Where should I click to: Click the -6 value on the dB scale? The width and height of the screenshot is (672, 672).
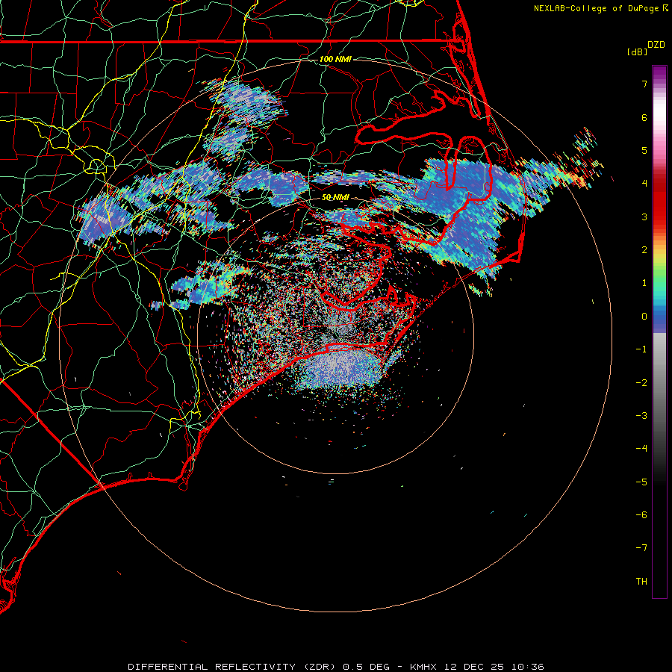point(641,515)
